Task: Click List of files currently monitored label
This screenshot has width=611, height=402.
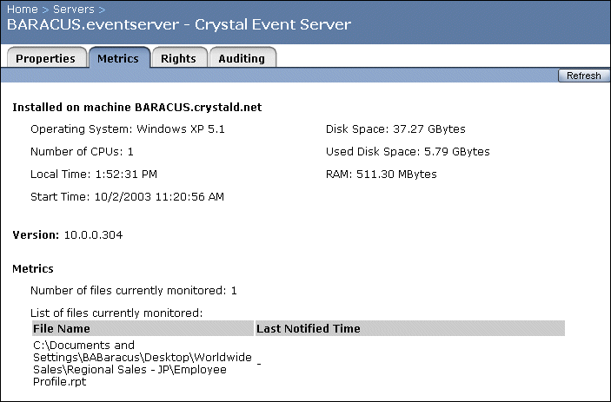Action: [x=116, y=313]
